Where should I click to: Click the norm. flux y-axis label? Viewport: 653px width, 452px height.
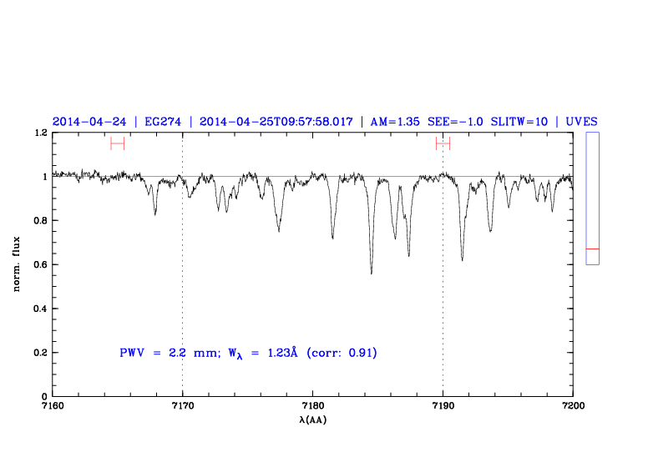[17, 264]
